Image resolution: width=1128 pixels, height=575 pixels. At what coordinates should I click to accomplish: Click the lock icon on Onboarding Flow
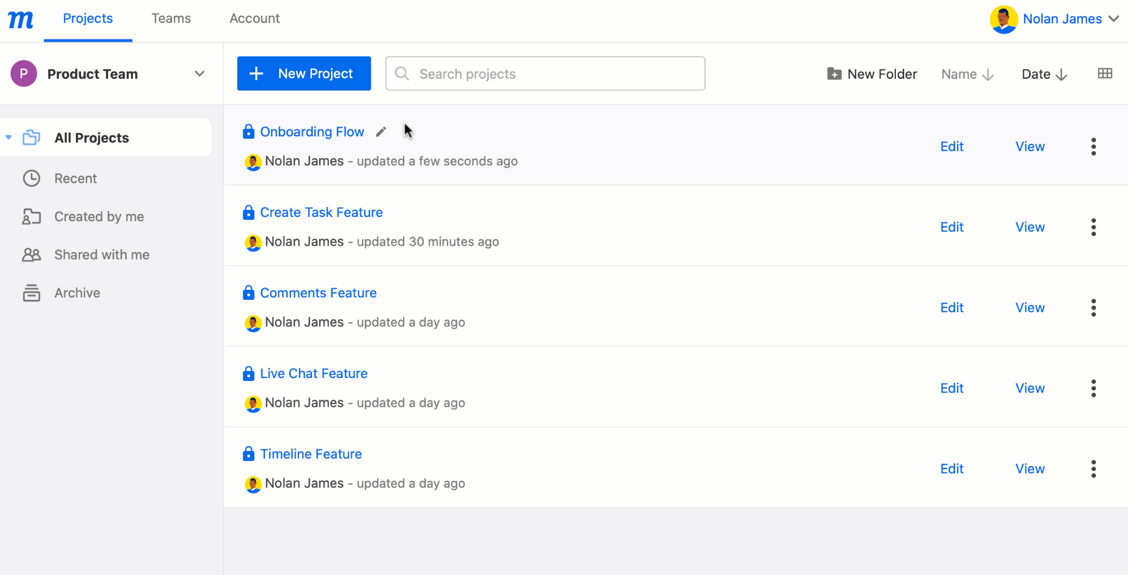pos(248,131)
